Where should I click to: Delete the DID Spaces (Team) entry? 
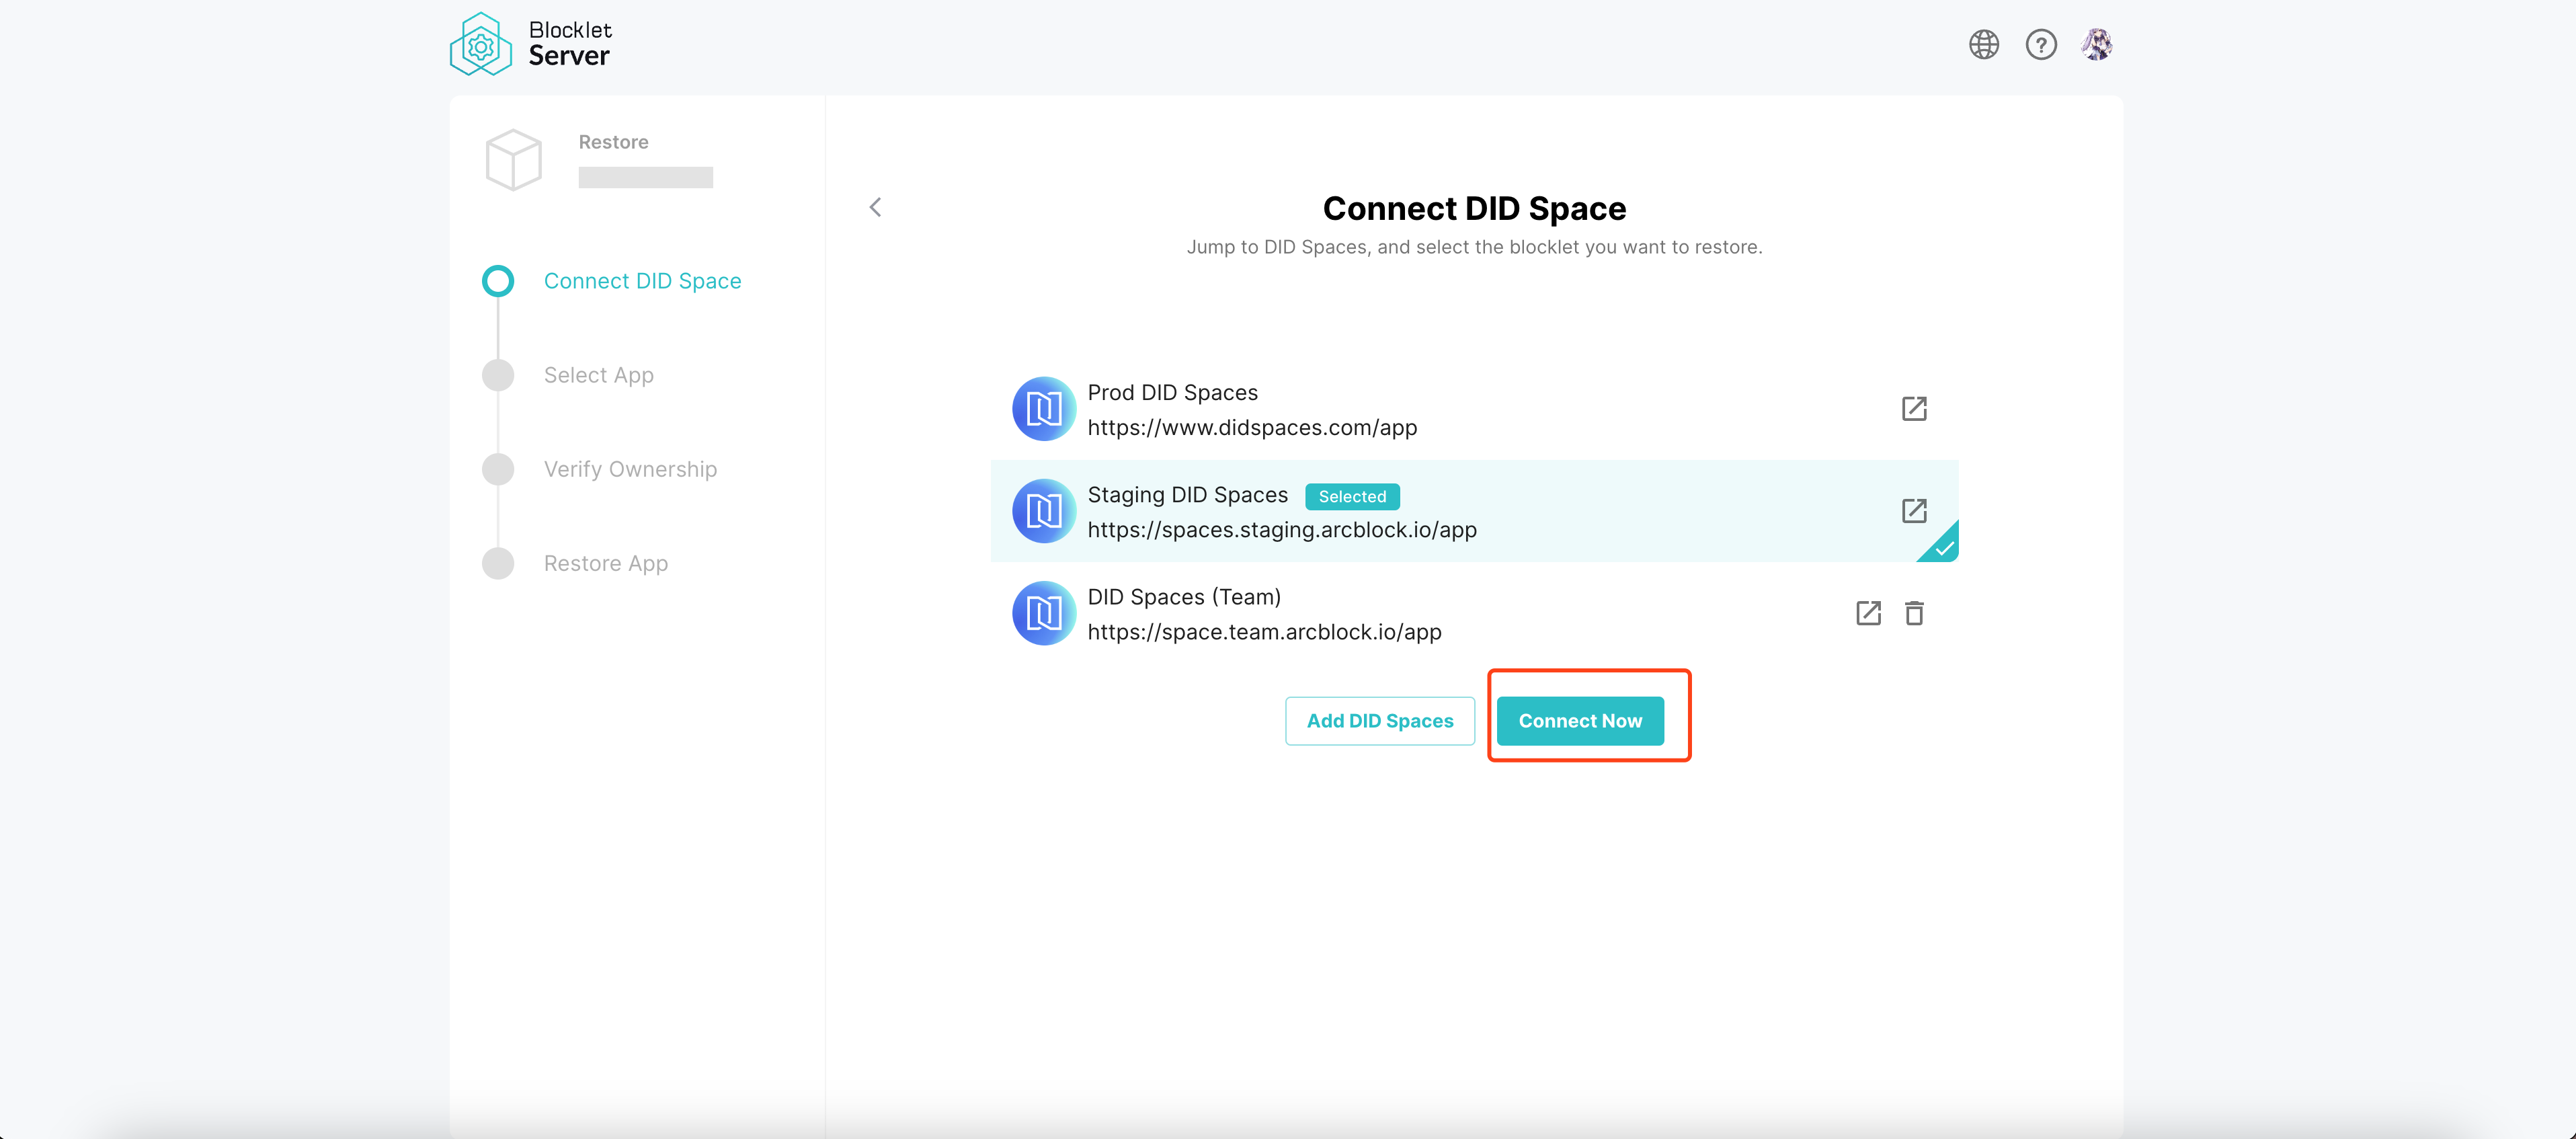click(1914, 613)
